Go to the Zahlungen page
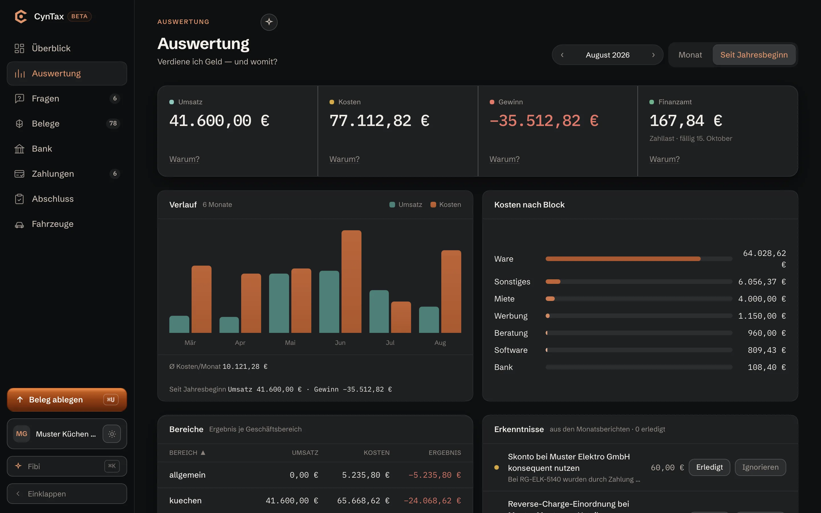The image size is (821, 513). coord(67,174)
